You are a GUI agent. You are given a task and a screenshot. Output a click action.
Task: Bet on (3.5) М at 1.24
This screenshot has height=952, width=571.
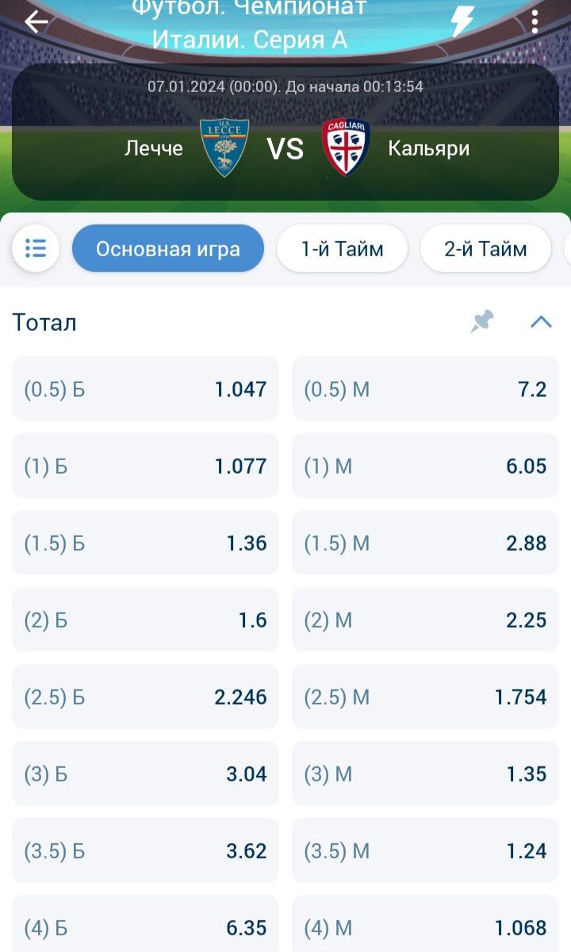(x=425, y=850)
